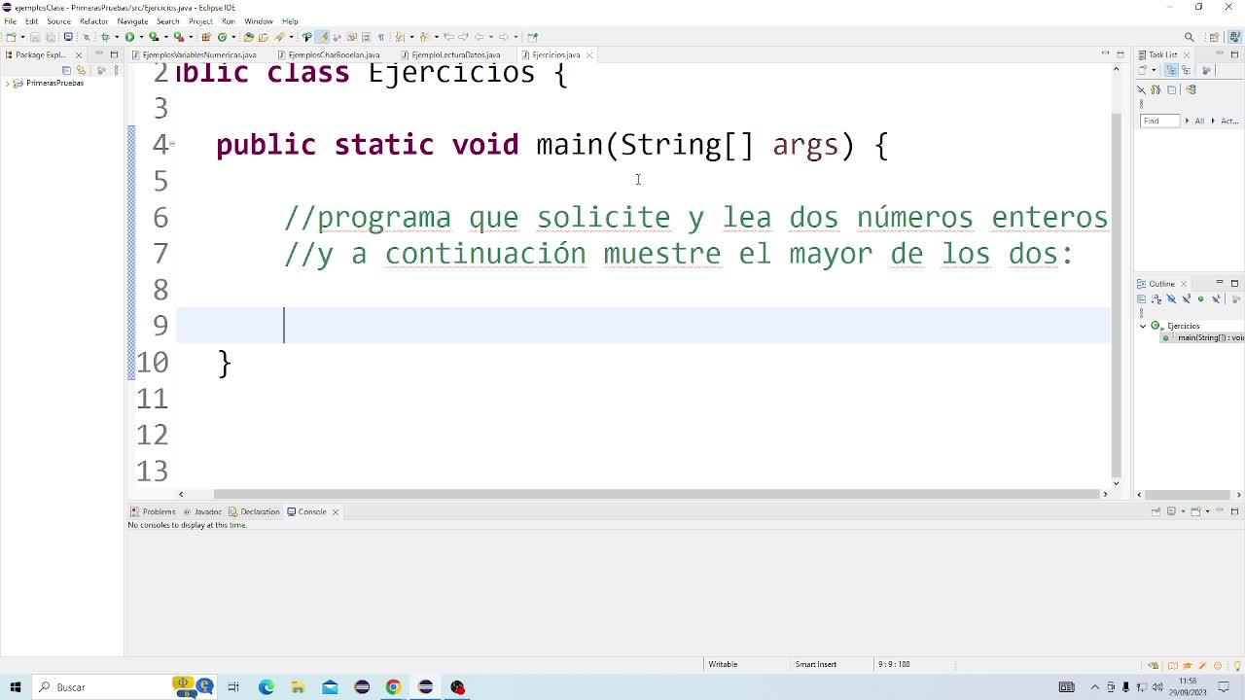Toggle Show Whitespace Characters pilcrow icon
Screen dimensions: 1245x700
pos(381,37)
